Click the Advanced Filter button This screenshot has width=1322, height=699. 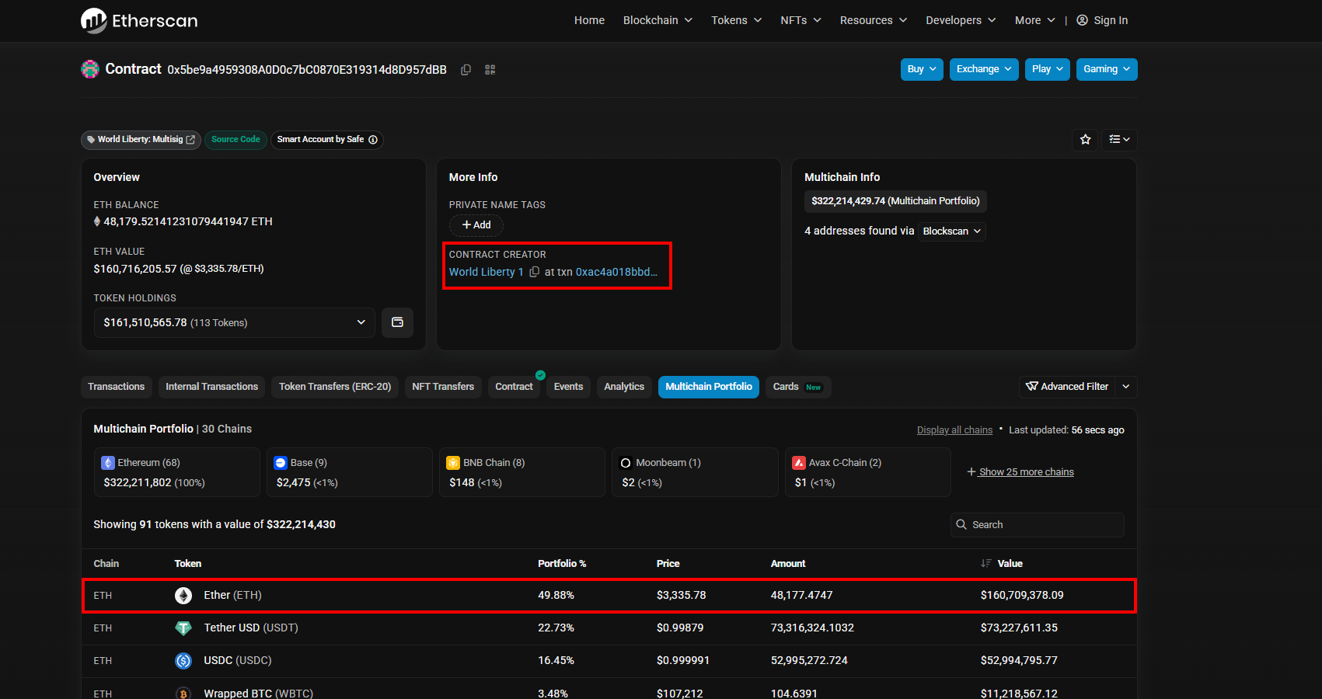click(x=1067, y=387)
